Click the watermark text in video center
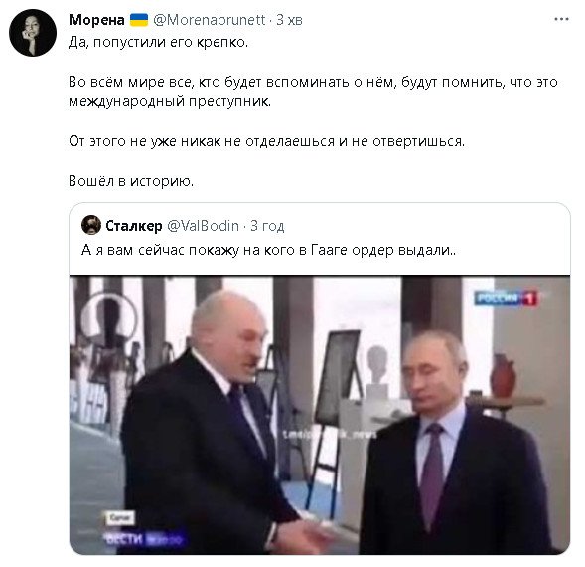Screen dimensions: 585x567 coord(330,435)
